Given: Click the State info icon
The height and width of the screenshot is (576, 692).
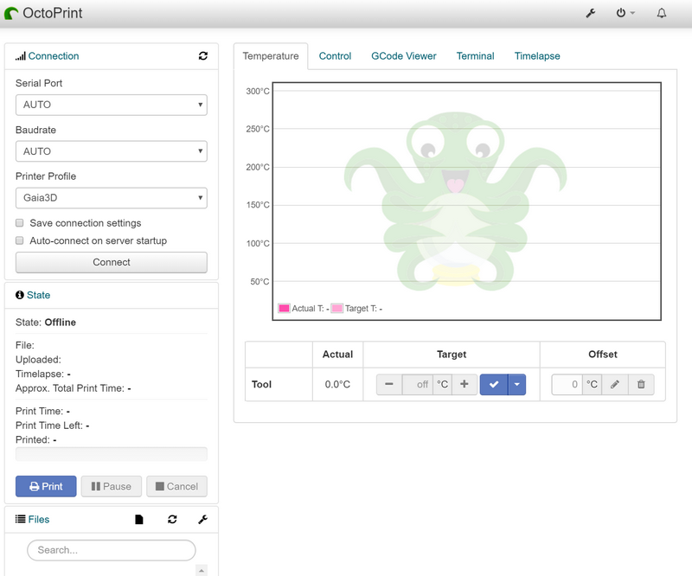Looking at the screenshot, I should (x=19, y=295).
